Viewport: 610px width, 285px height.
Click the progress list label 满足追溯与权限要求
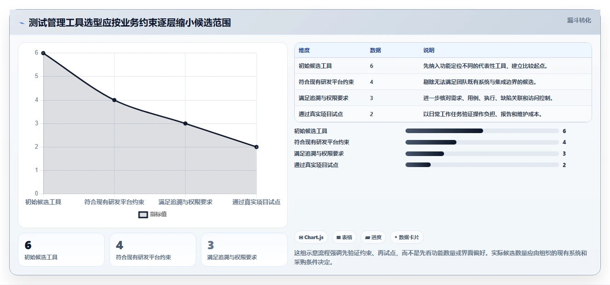tap(319, 154)
